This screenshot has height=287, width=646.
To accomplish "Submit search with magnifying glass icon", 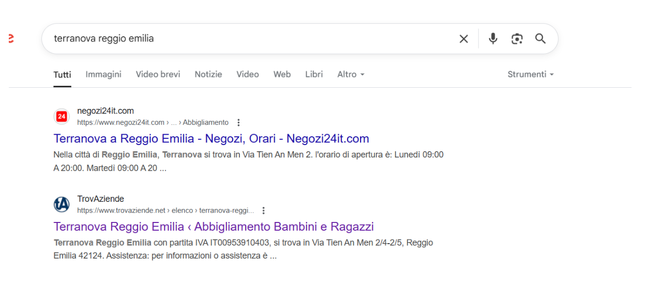I will [540, 39].
